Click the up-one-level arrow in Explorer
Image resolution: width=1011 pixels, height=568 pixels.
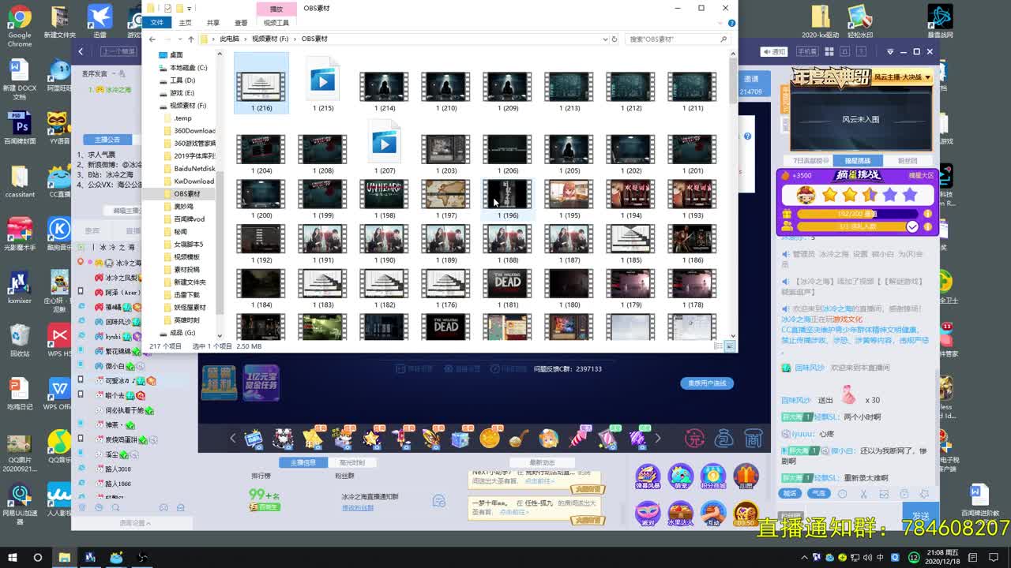(x=190, y=39)
